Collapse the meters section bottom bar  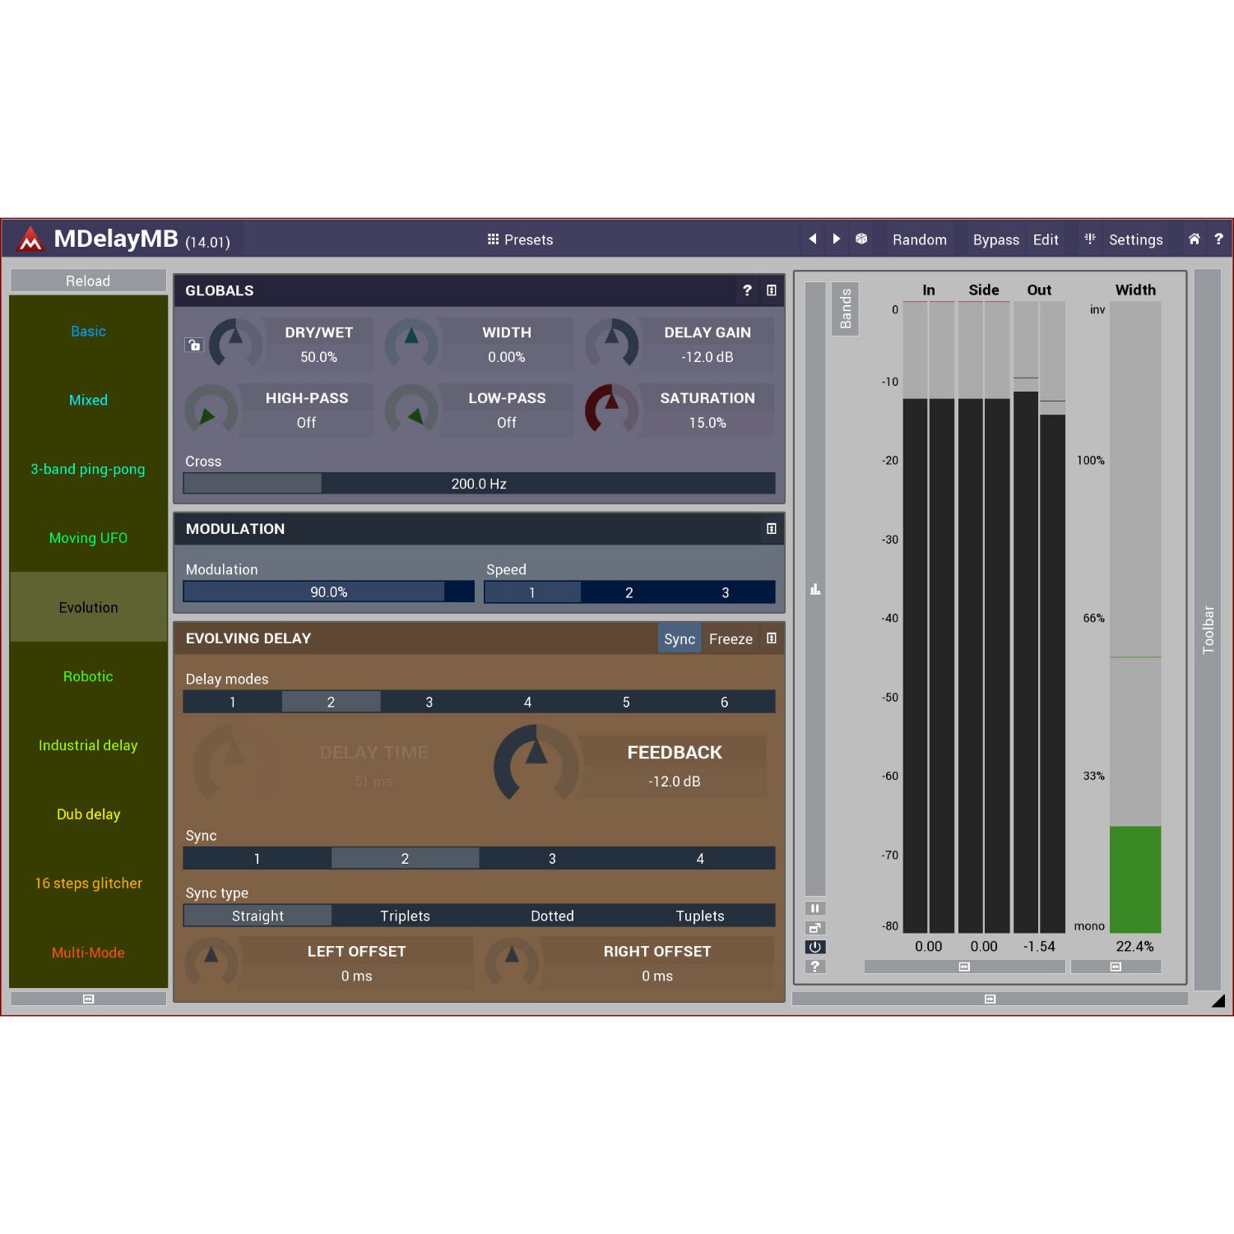click(x=990, y=999)
